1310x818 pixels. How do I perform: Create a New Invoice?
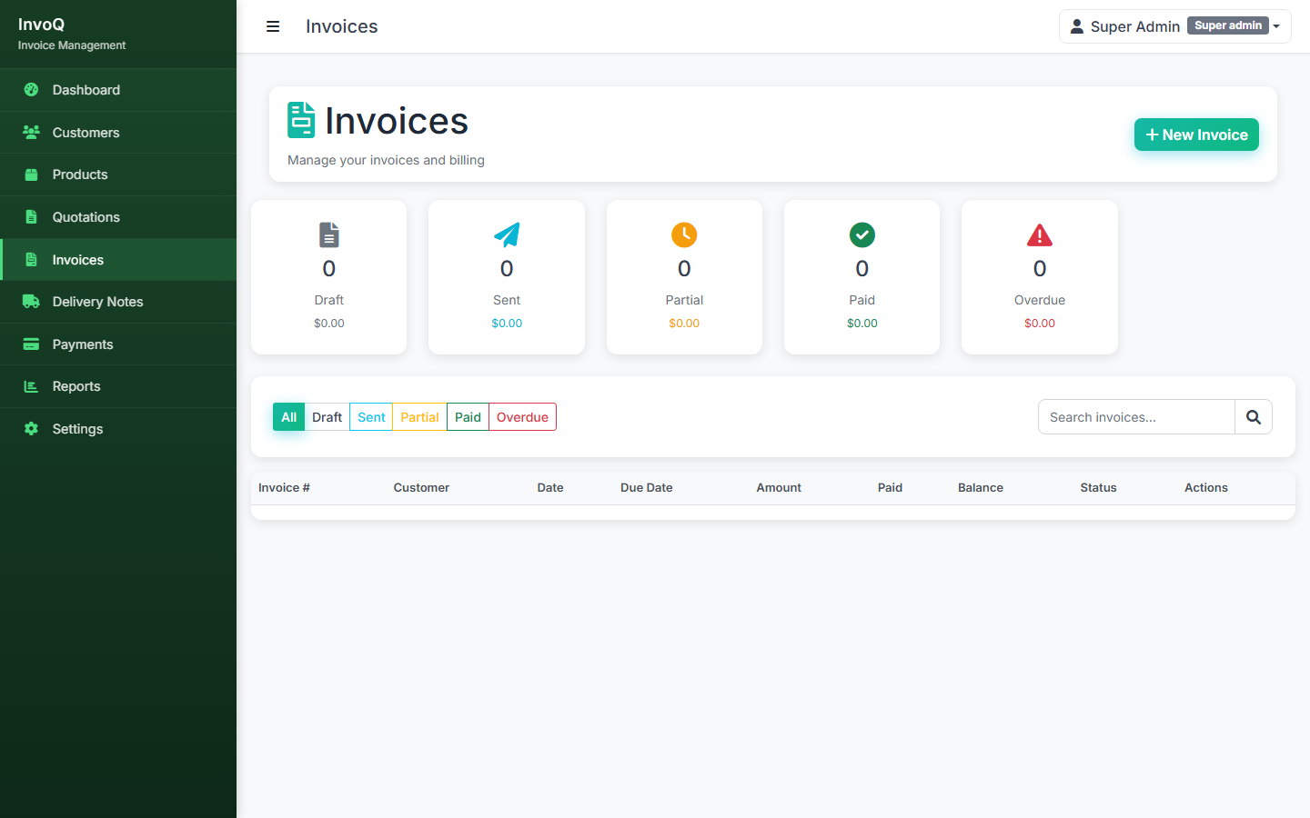[x=1196, y=135]
